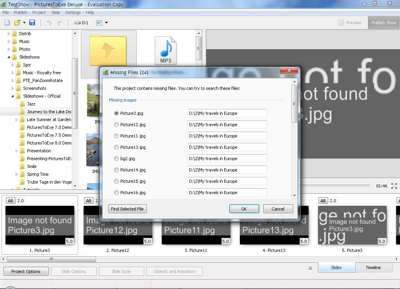Select Picture14.jpg radio button
The image size is (400, 289).
tap(116, 170)
